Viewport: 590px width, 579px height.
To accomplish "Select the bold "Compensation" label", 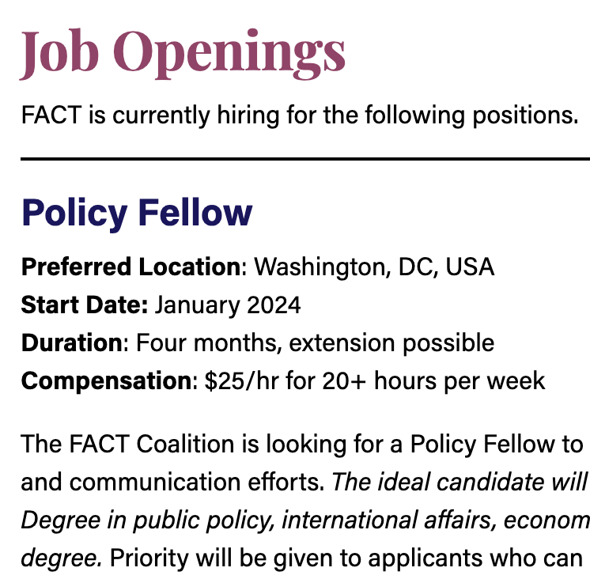I will pyautogui.click(x=107, y=381).
